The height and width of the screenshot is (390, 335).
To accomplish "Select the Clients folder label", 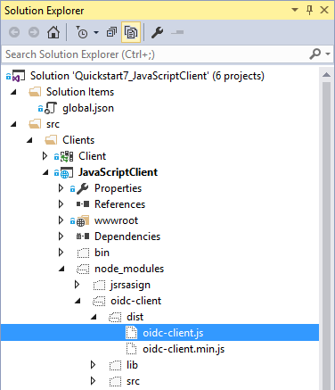I will pyautogui.click(x=78, y=140).
